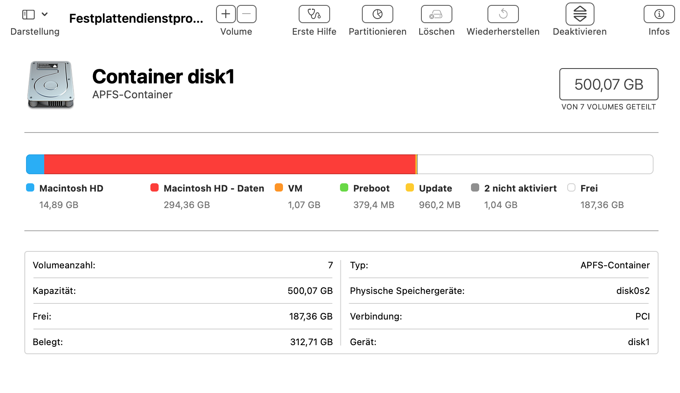Click the Wiederherstellen restore icon
Image resolution: width=680 pixels, height=393 pixels.
click(x=503, y=14)
